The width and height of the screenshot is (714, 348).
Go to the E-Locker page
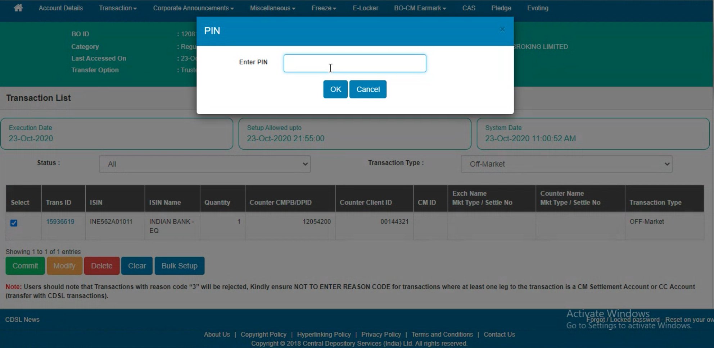[x=365, y=8]
